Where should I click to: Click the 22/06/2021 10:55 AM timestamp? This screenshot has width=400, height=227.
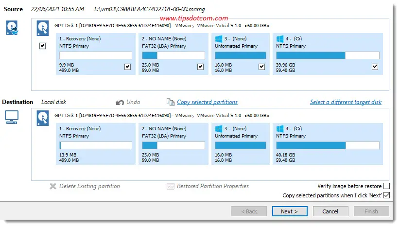point(58,9)
